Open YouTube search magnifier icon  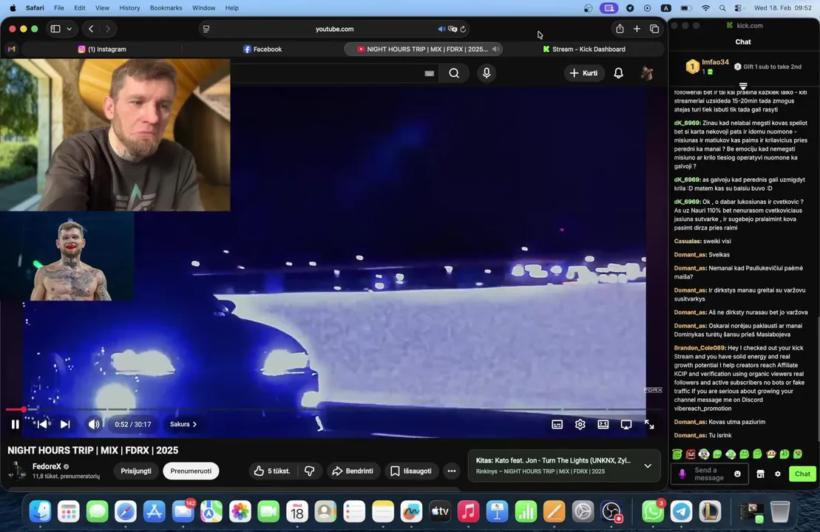tap(454, 73)
